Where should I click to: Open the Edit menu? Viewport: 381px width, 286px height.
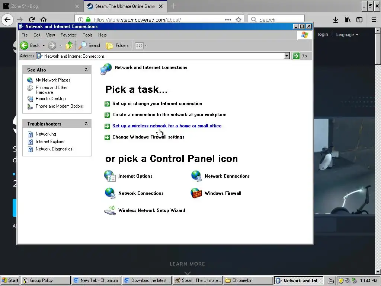coord(37,35)
